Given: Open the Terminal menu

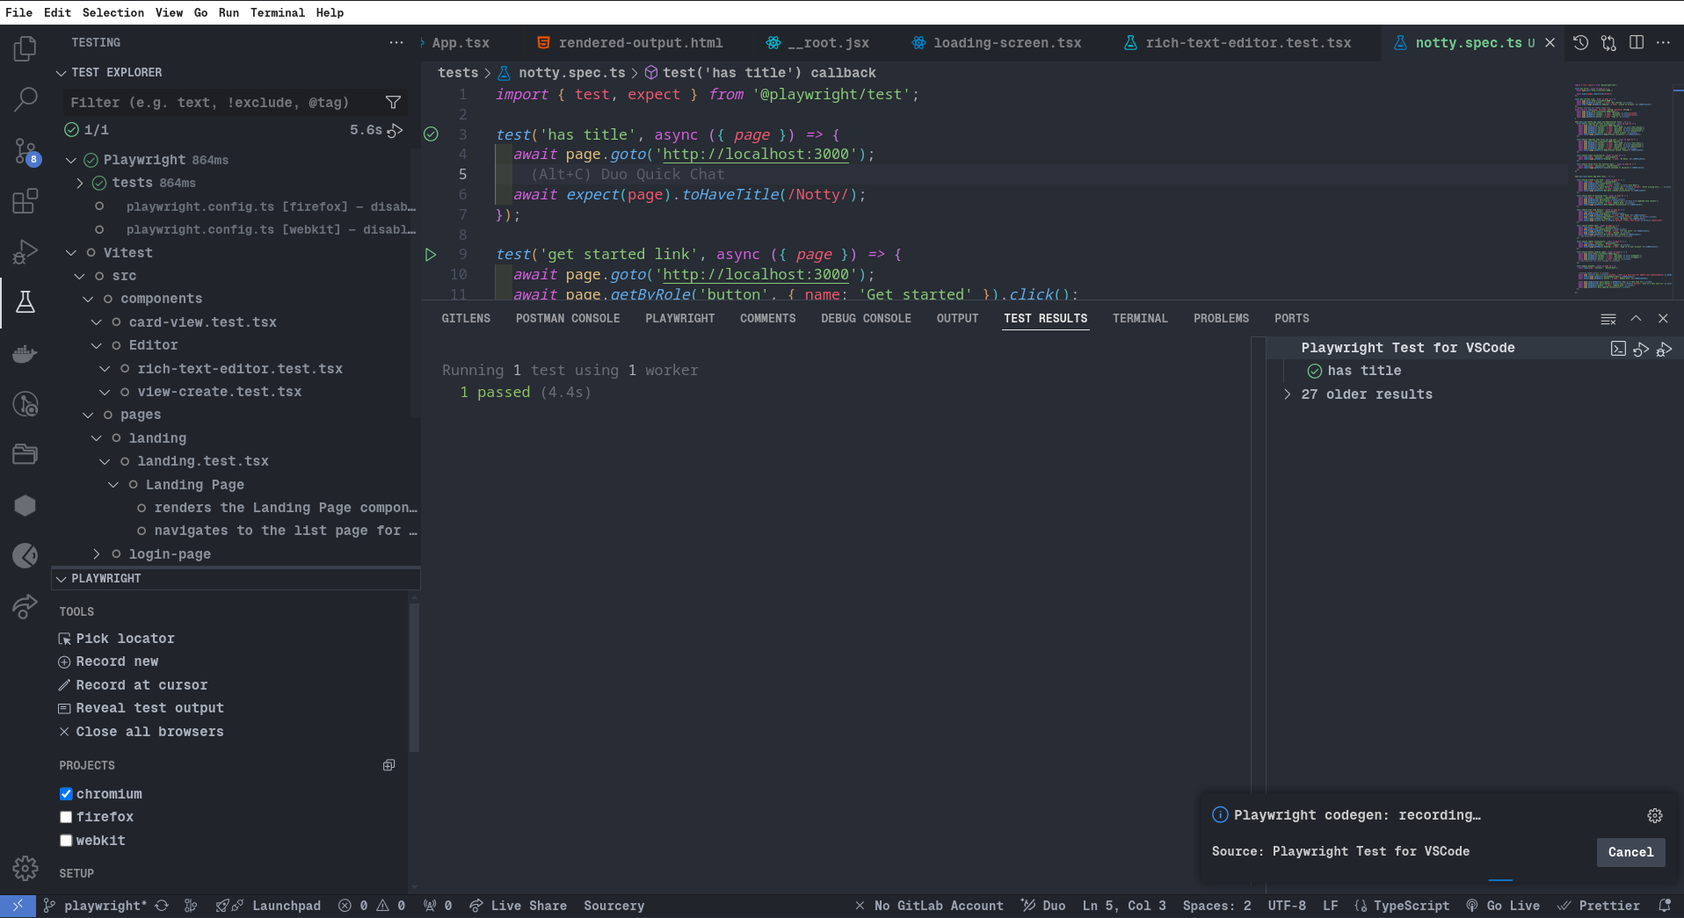Looking at the screenshot, I should (277, 12).
